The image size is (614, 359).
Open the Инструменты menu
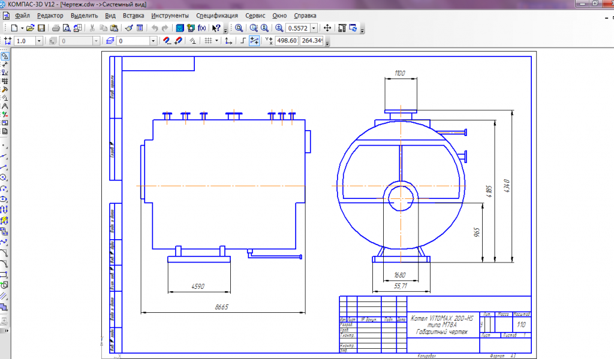[x=170, y=16]
